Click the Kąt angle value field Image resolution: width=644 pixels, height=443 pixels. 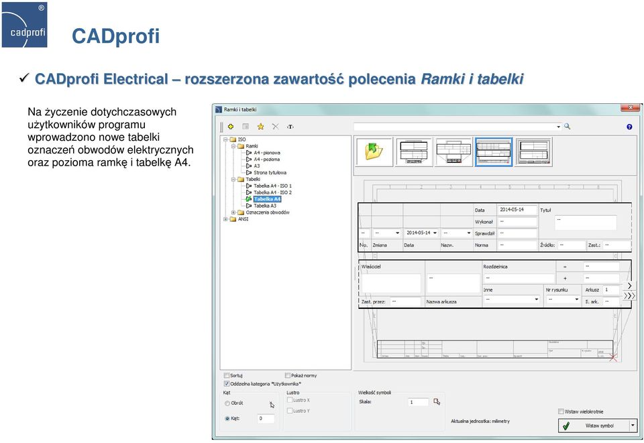pyautogui.click(x=266, y=418)
